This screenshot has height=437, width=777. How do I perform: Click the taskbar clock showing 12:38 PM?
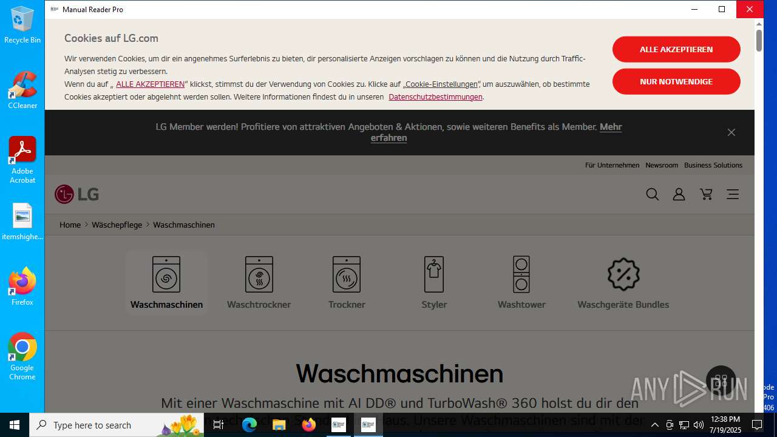pos(725,425)
